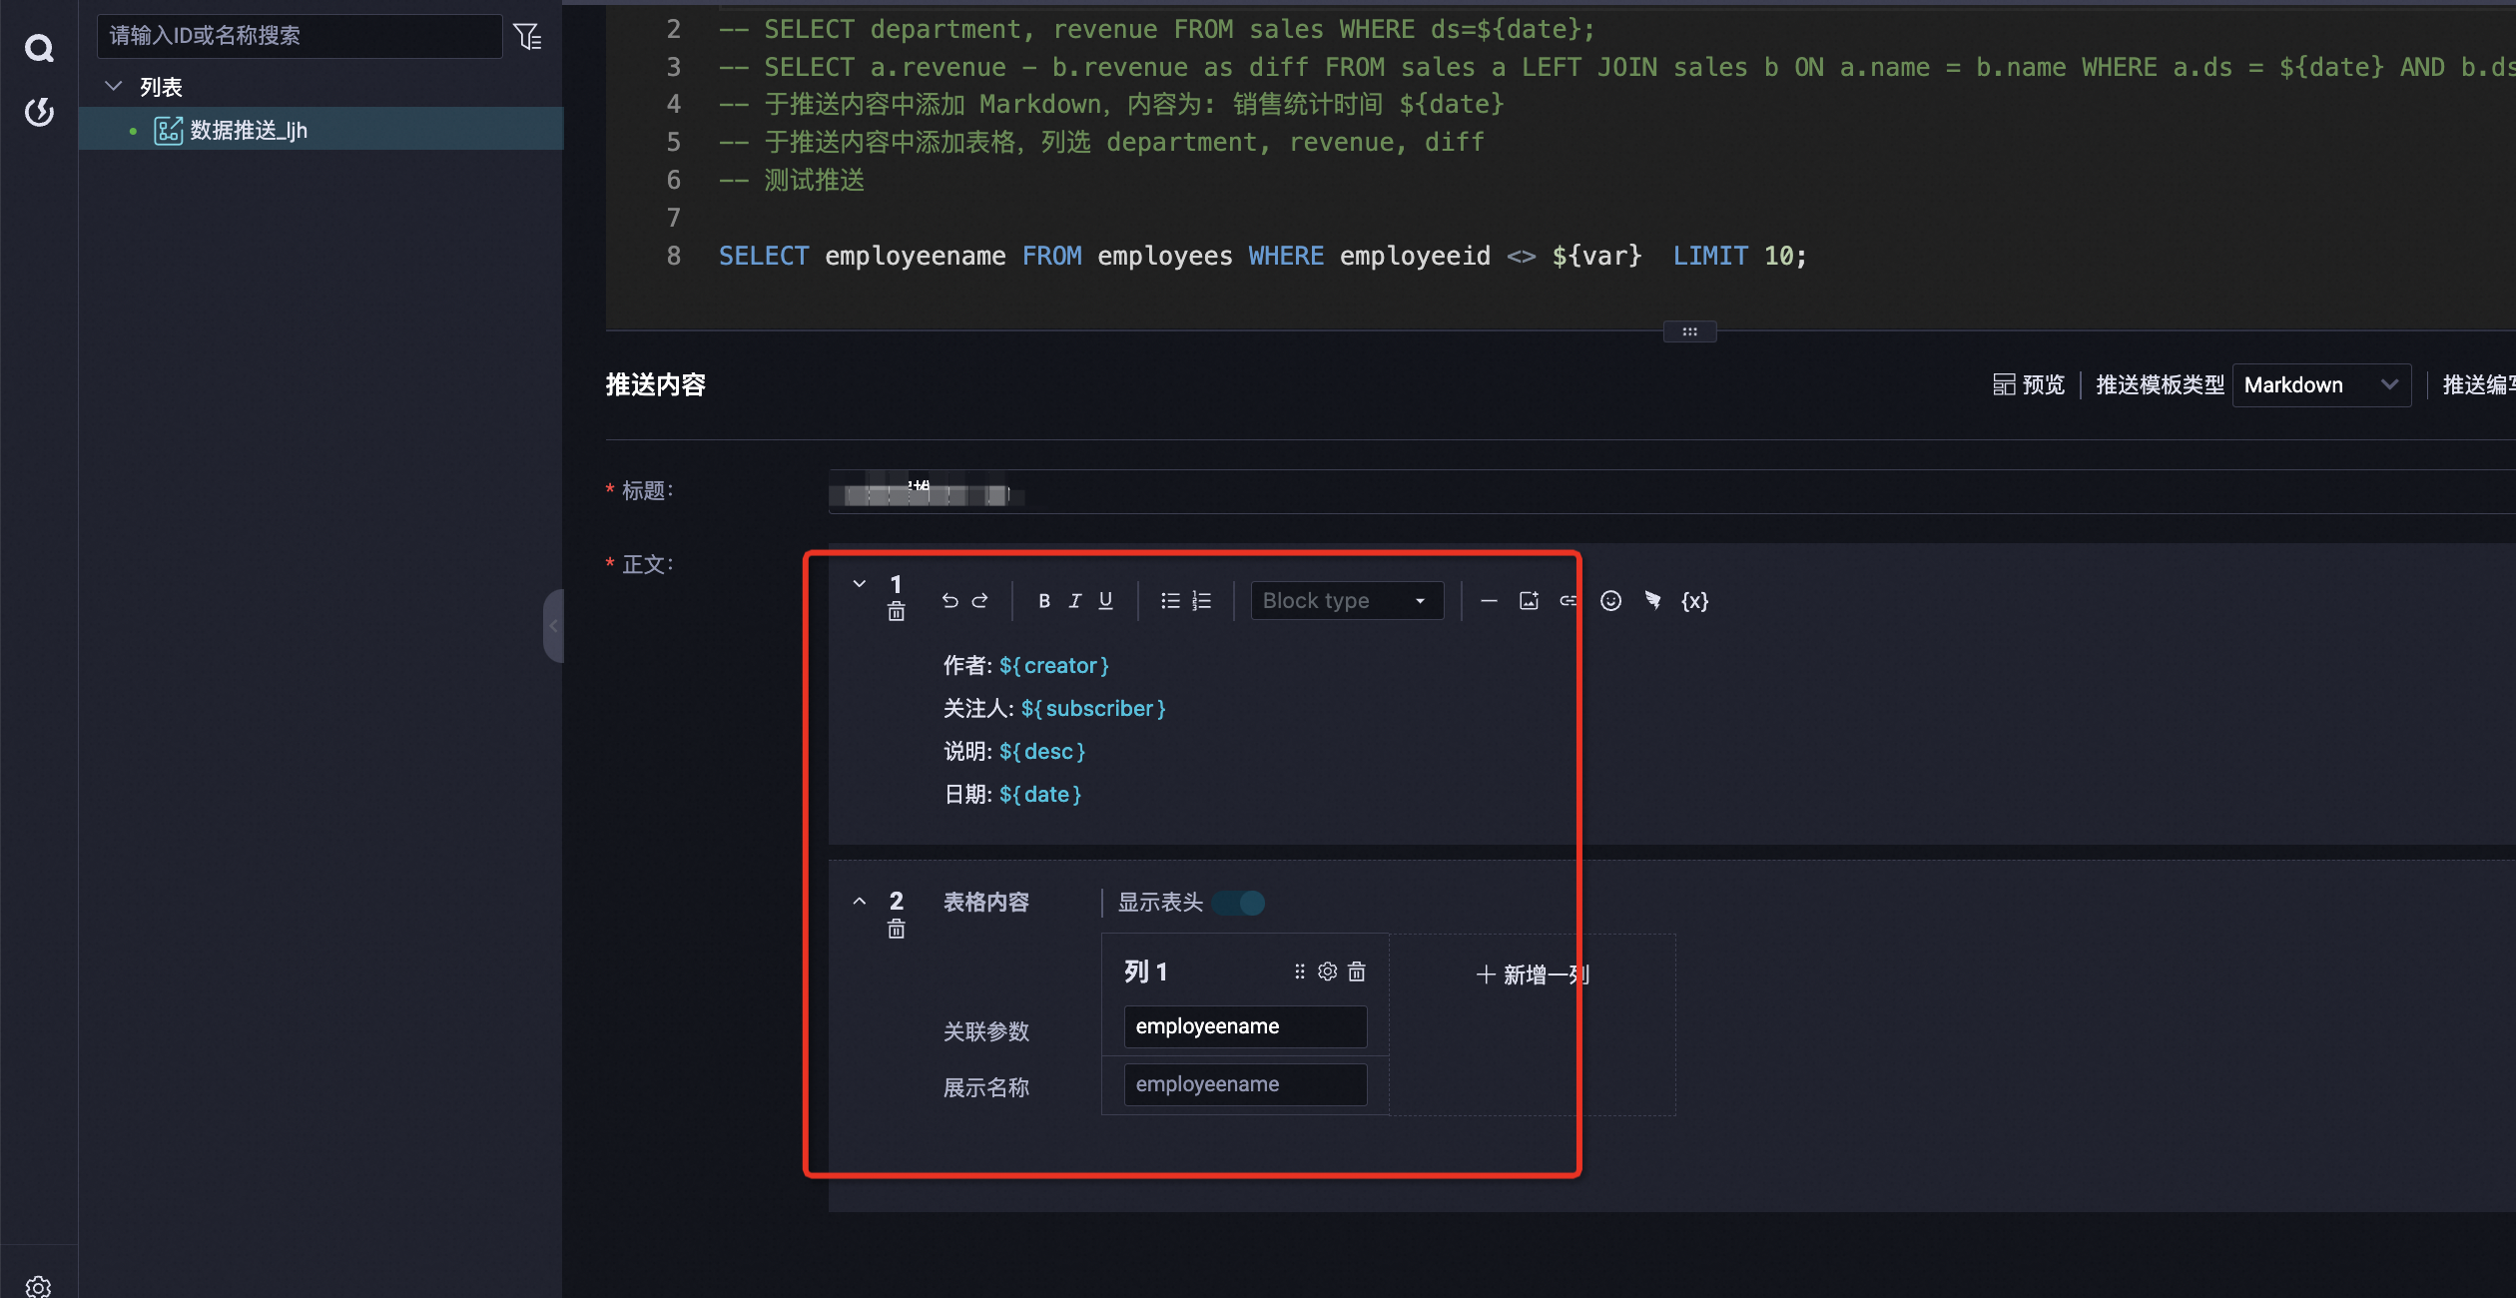Viewport: 2516px width, 1298px height.
Task: Click the undo icon in editor toolbar
Action: tap(949, 600)
